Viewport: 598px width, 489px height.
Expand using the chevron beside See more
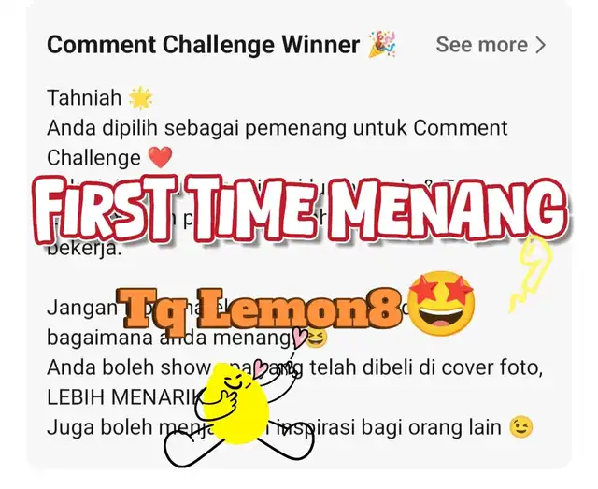click(x=540, y=45)
